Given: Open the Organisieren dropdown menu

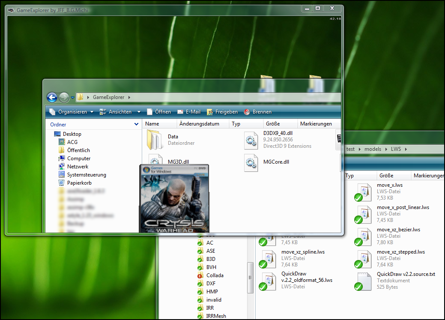Looking at the screenshot, I should 71,112.
